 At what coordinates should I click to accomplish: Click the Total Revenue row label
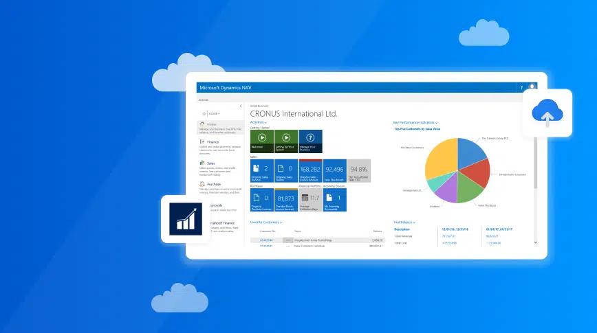point(403,236)
